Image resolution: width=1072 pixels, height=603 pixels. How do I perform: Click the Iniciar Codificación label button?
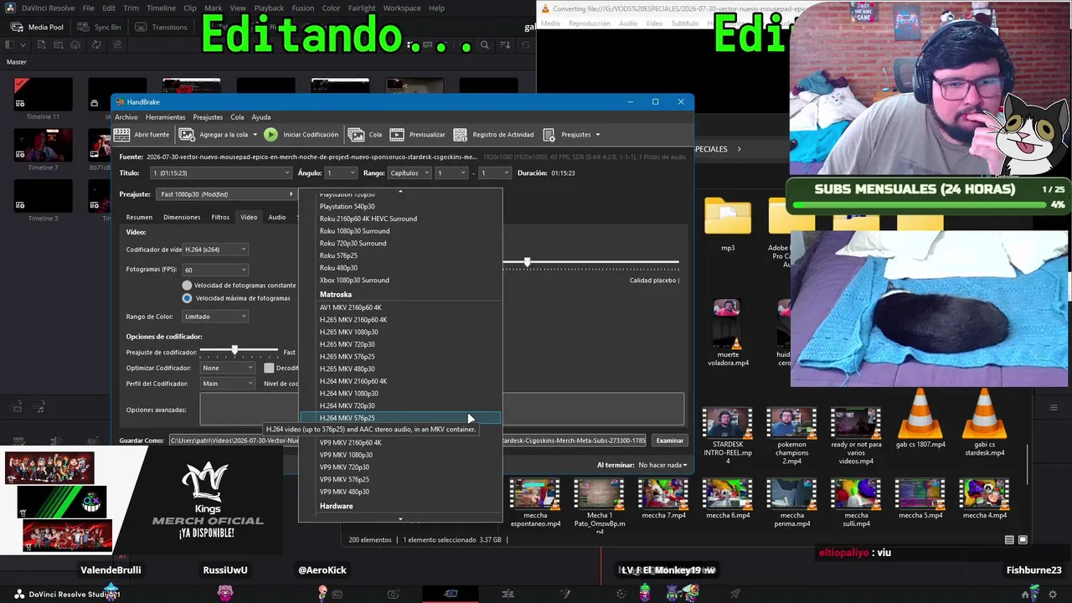[311, 134]
